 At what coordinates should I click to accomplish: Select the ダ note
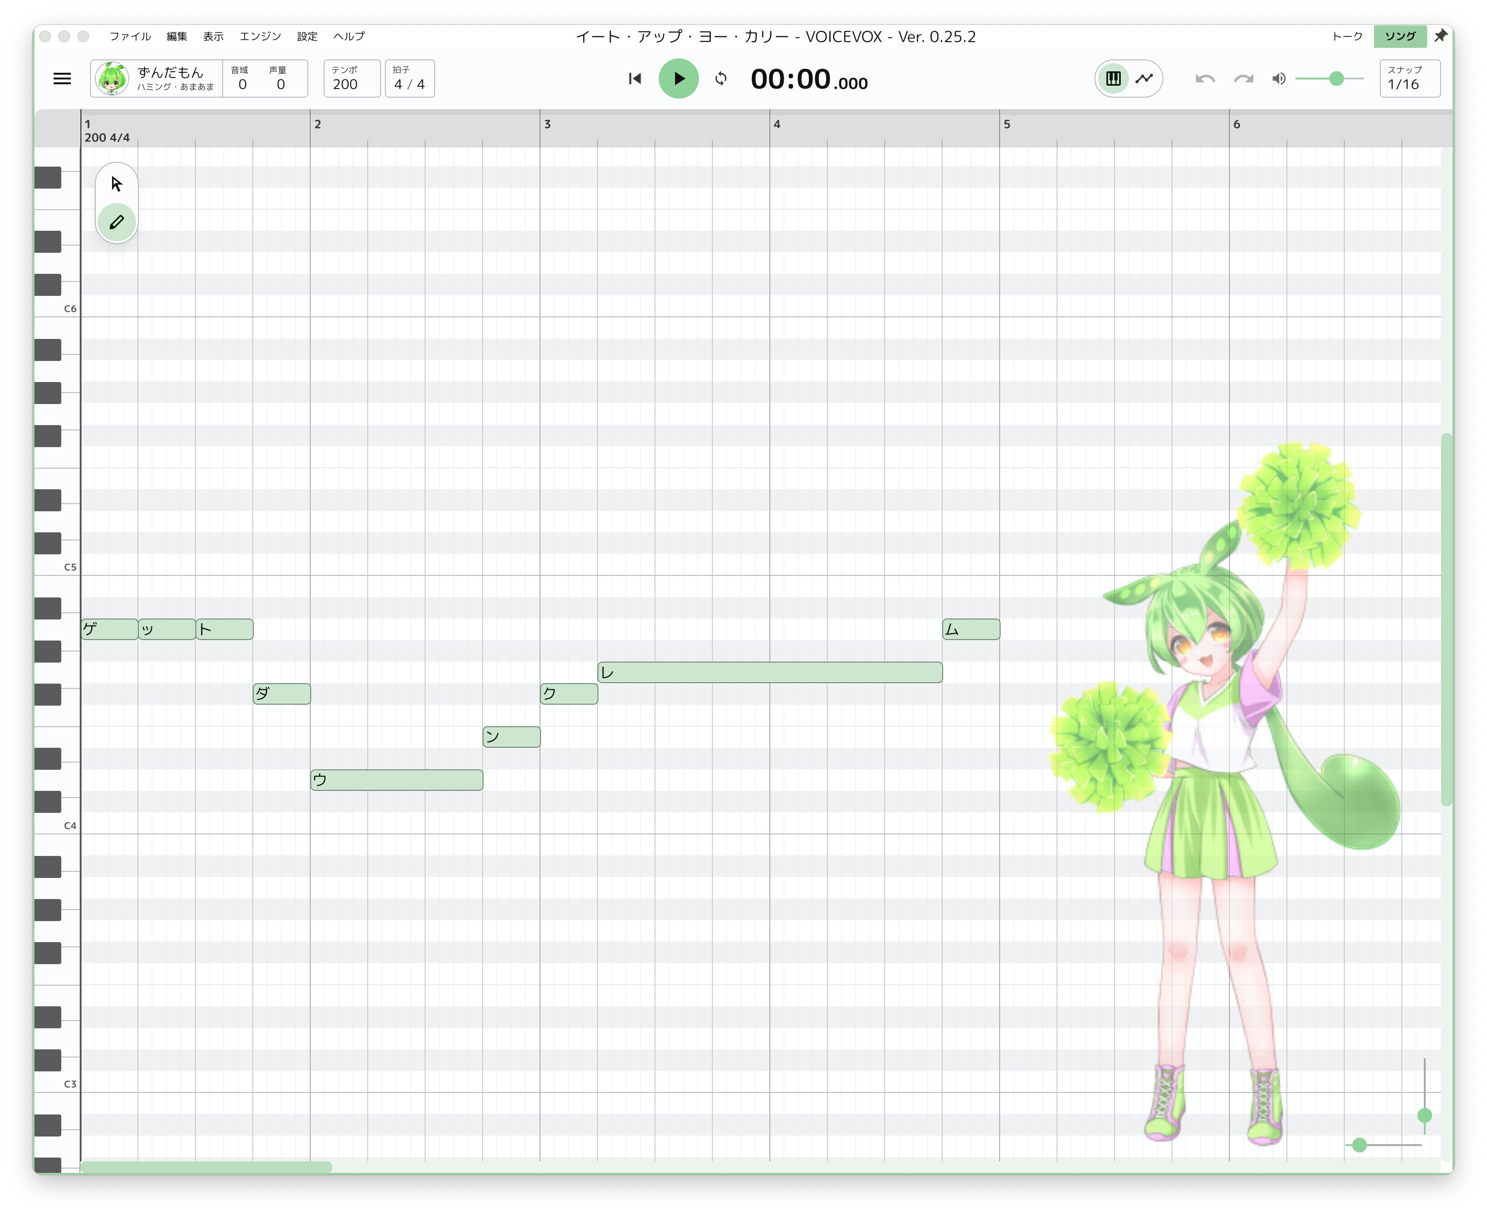[282, 694]
